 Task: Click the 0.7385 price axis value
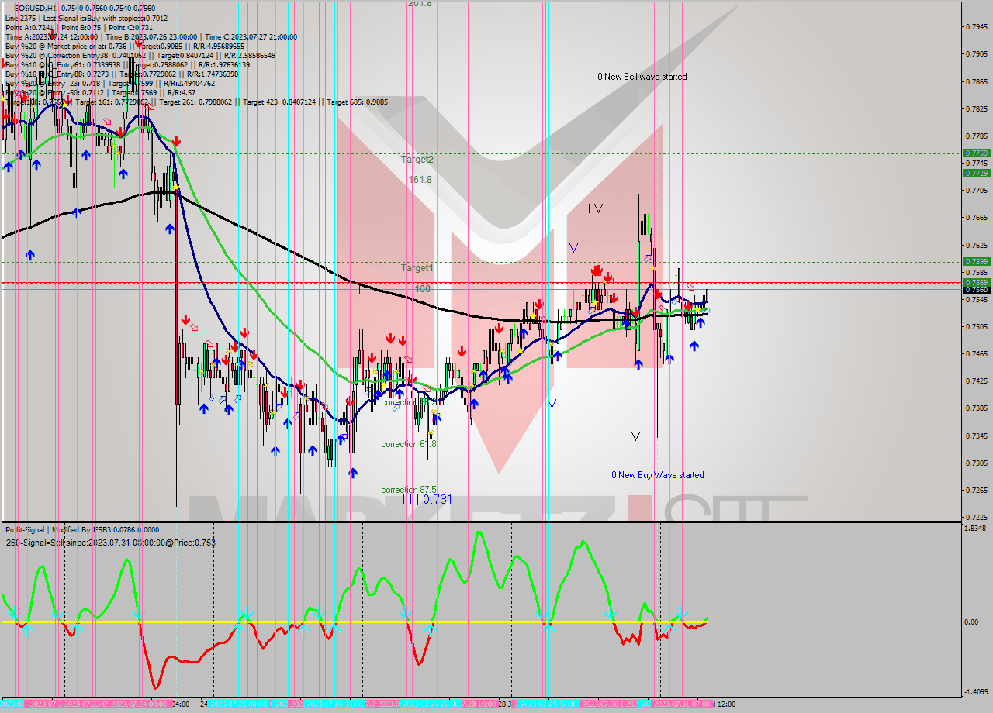976,408
